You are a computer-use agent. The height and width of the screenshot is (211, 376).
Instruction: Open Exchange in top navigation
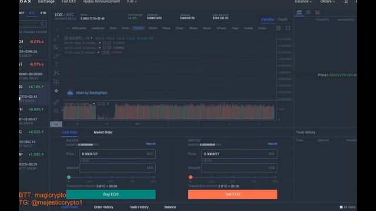[x=46, y=2]
